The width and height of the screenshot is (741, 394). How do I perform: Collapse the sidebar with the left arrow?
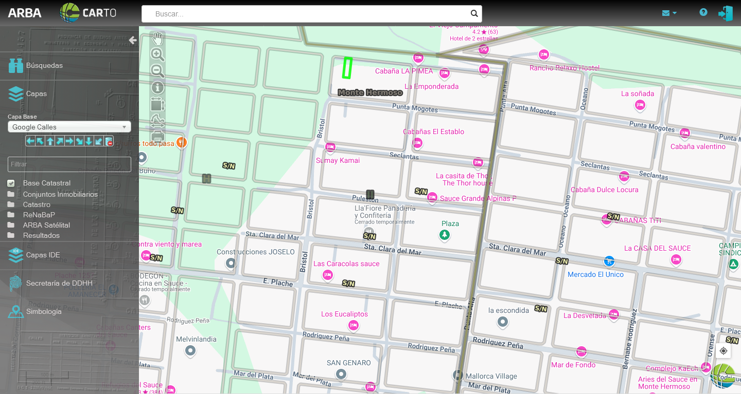133,40
